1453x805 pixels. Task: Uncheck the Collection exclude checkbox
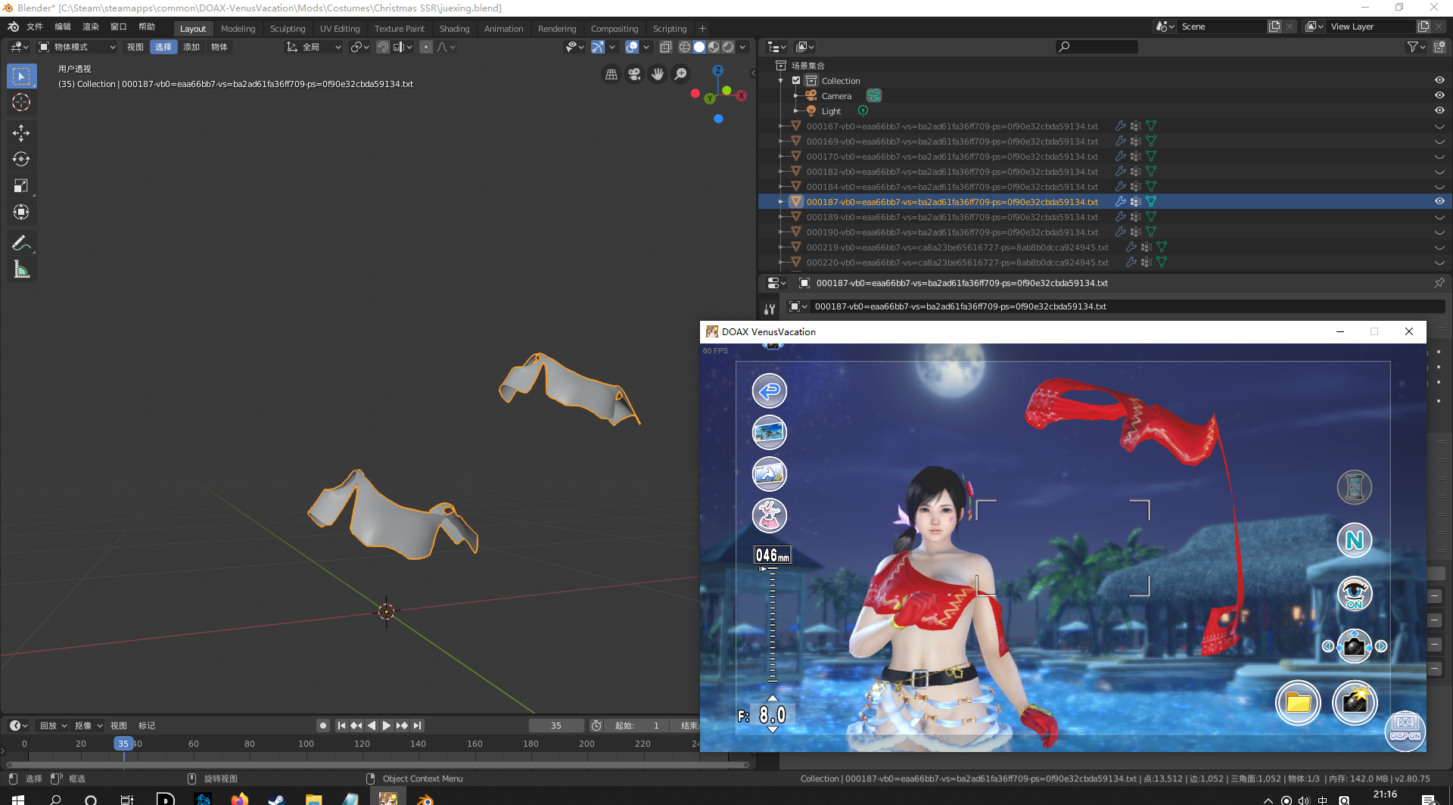[x=796, y=80]
